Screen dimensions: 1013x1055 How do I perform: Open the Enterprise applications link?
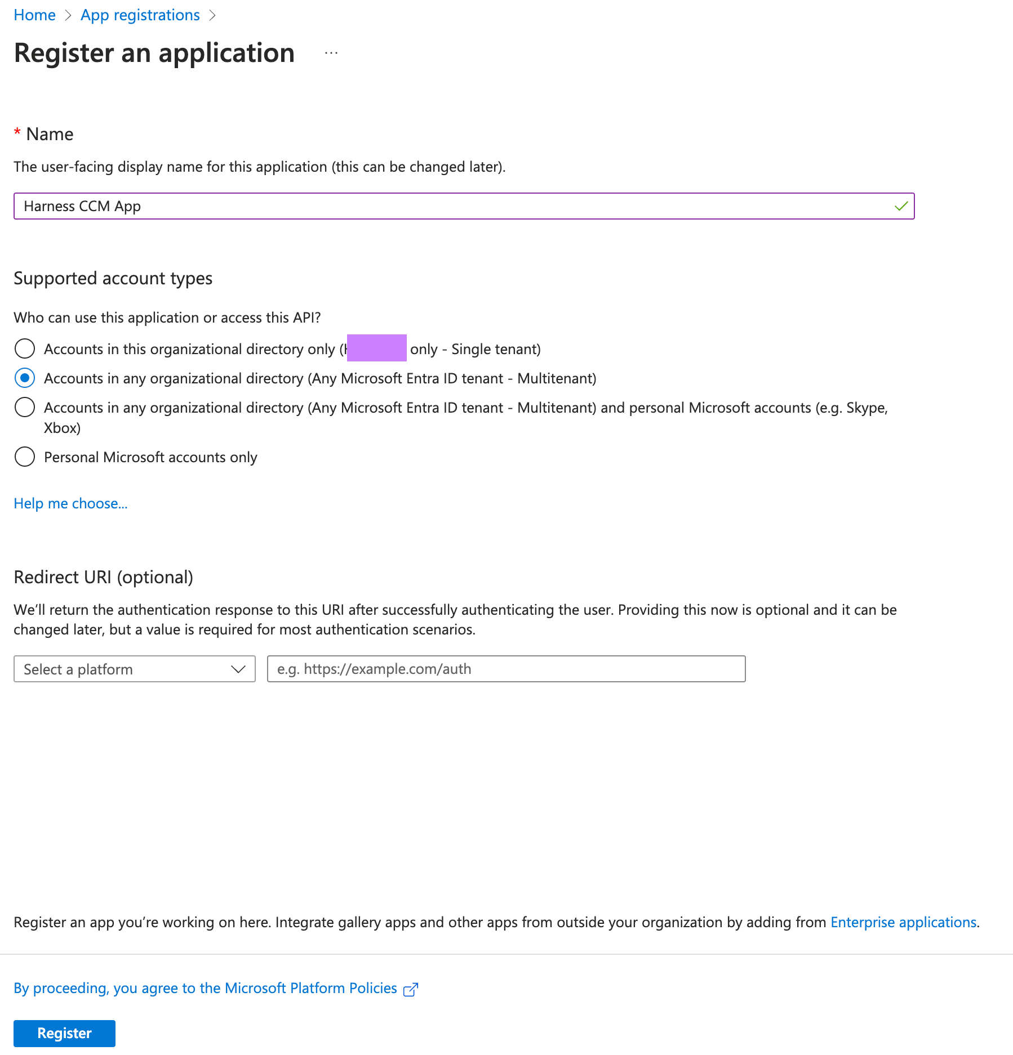pyautogui.click(x=903, y=922)
